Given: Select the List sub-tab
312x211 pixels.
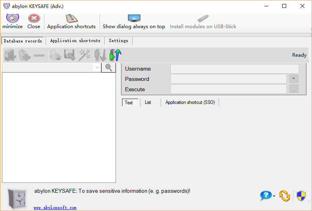Looking at the screenshot, I should point(148,102).
